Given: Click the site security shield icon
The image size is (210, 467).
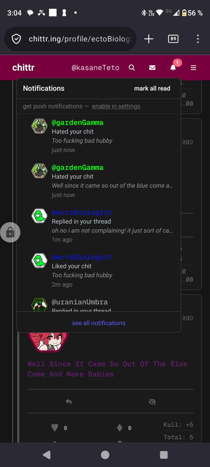Looking at the screenshot, I should click(x=16, y=39).
